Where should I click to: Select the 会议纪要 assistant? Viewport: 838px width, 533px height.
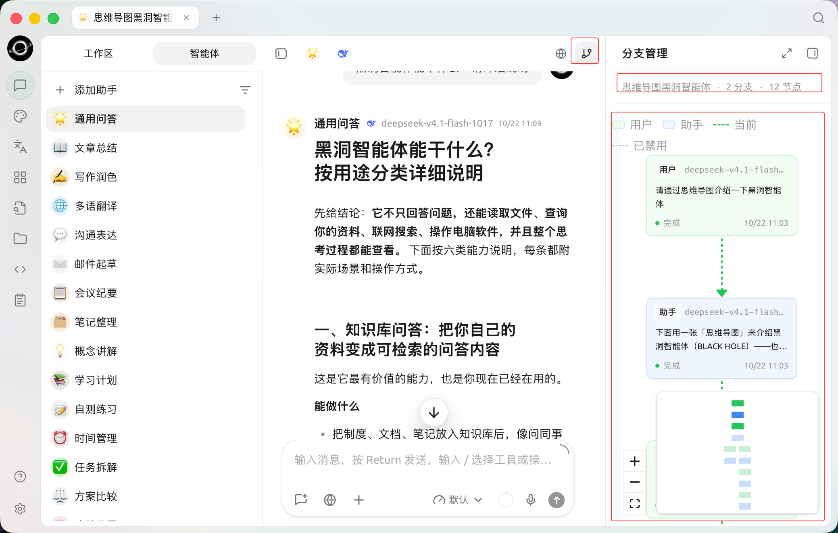[146, 293]
